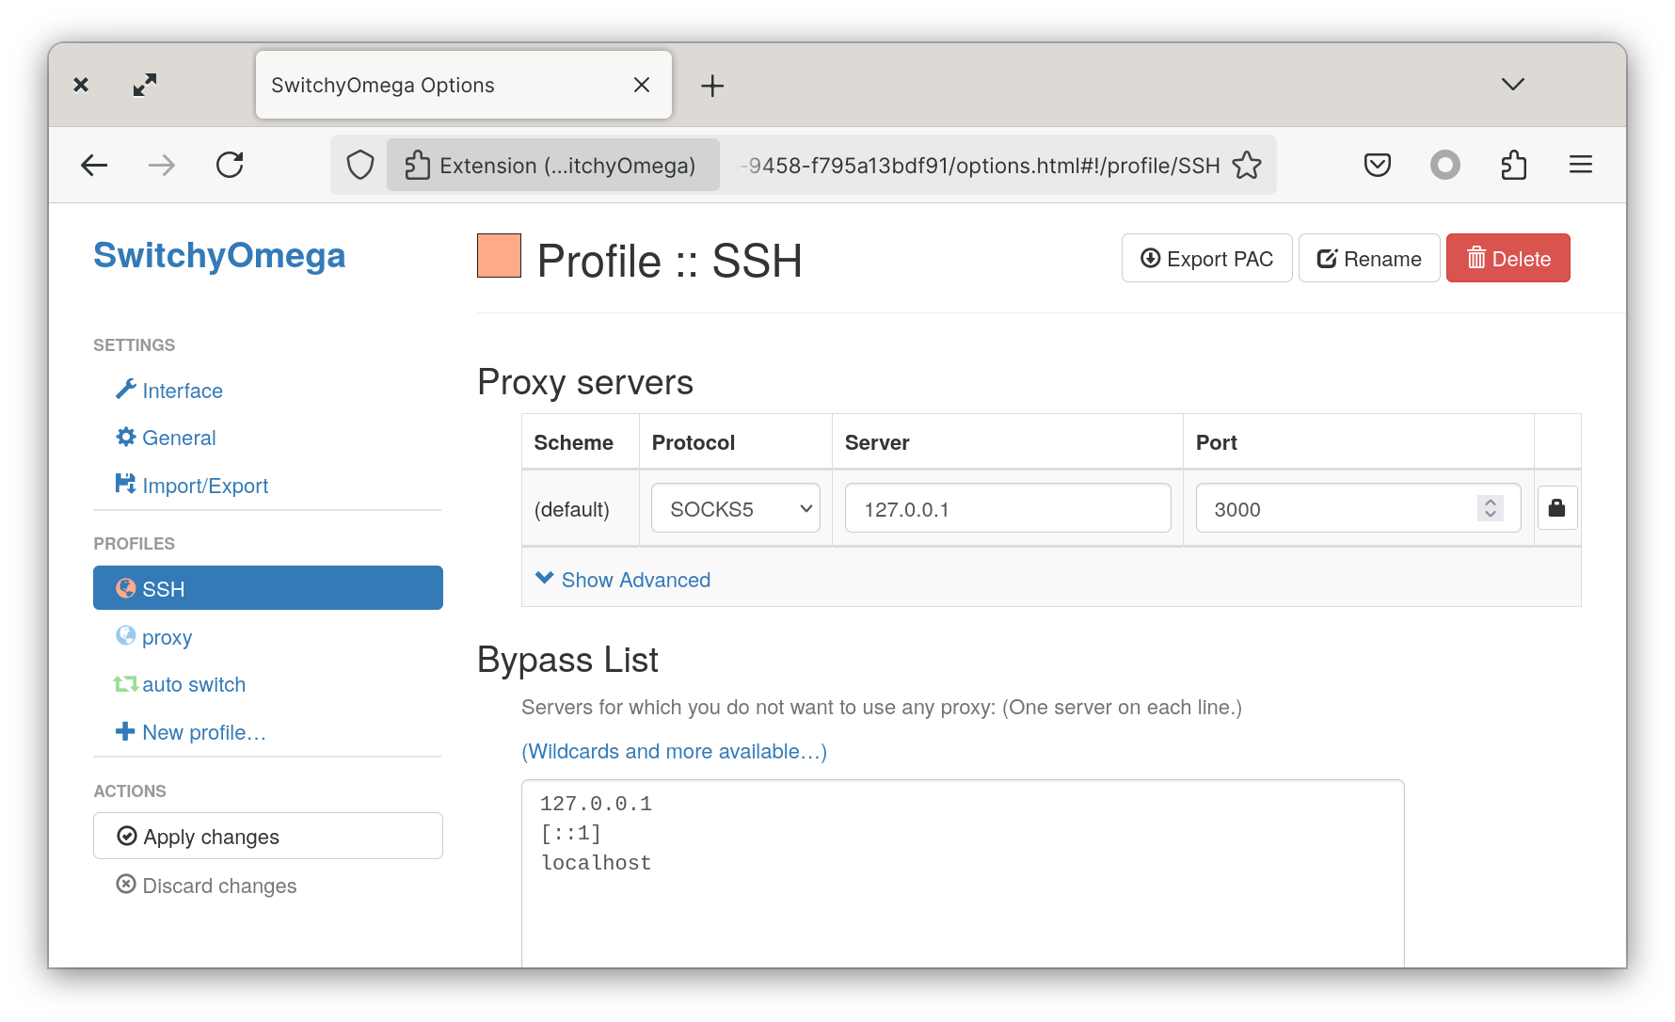
Task: Click the expand fullscreen arrows icon
Action: pyautogui.click(x=145, y=85)
